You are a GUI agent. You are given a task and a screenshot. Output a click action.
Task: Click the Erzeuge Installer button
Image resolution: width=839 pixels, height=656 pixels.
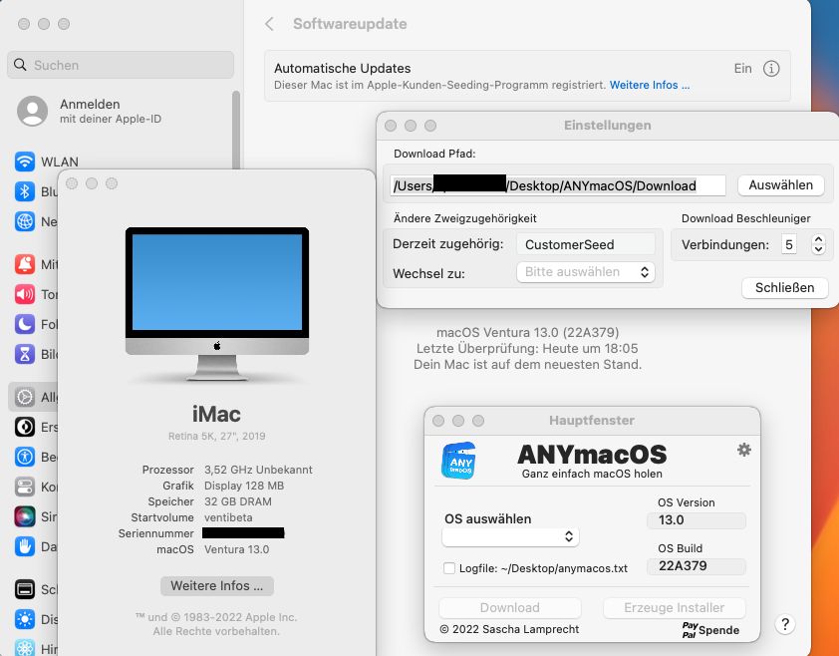click(x=675, y=608)
